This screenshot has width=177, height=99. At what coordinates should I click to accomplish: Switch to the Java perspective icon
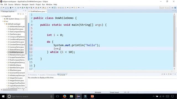point(175,8)
